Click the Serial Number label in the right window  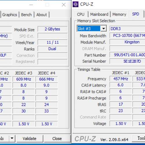coord(94,61)
